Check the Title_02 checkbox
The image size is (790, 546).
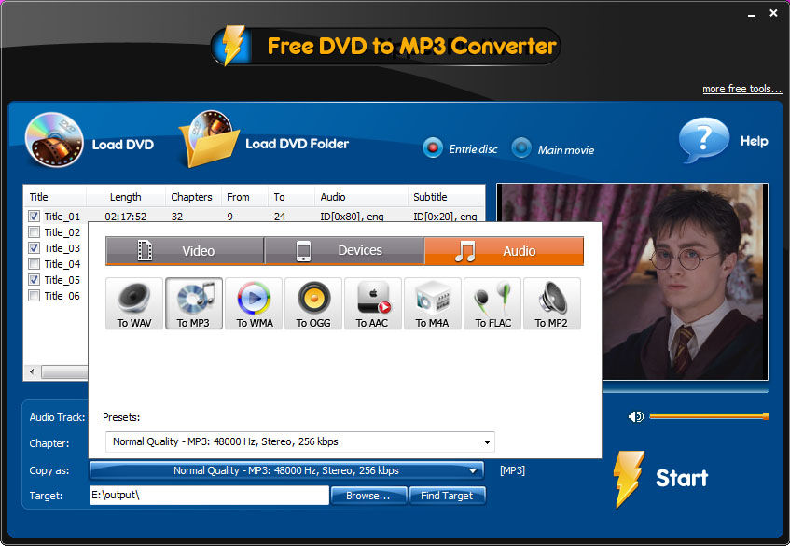[x=34, y=231]
